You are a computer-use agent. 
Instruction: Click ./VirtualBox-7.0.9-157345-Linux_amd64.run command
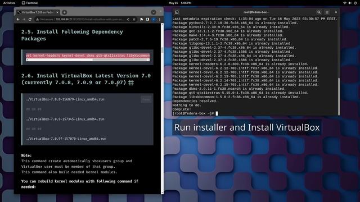(x=65, y=119)
